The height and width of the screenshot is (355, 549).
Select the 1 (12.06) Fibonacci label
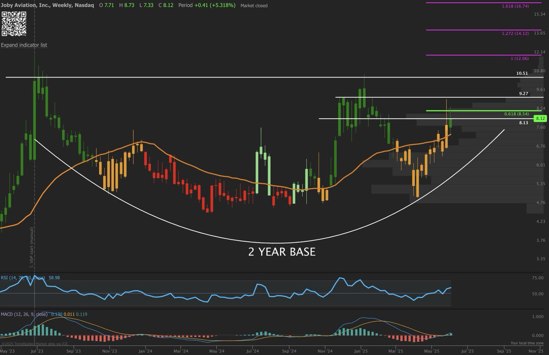[x=519, y=58]
